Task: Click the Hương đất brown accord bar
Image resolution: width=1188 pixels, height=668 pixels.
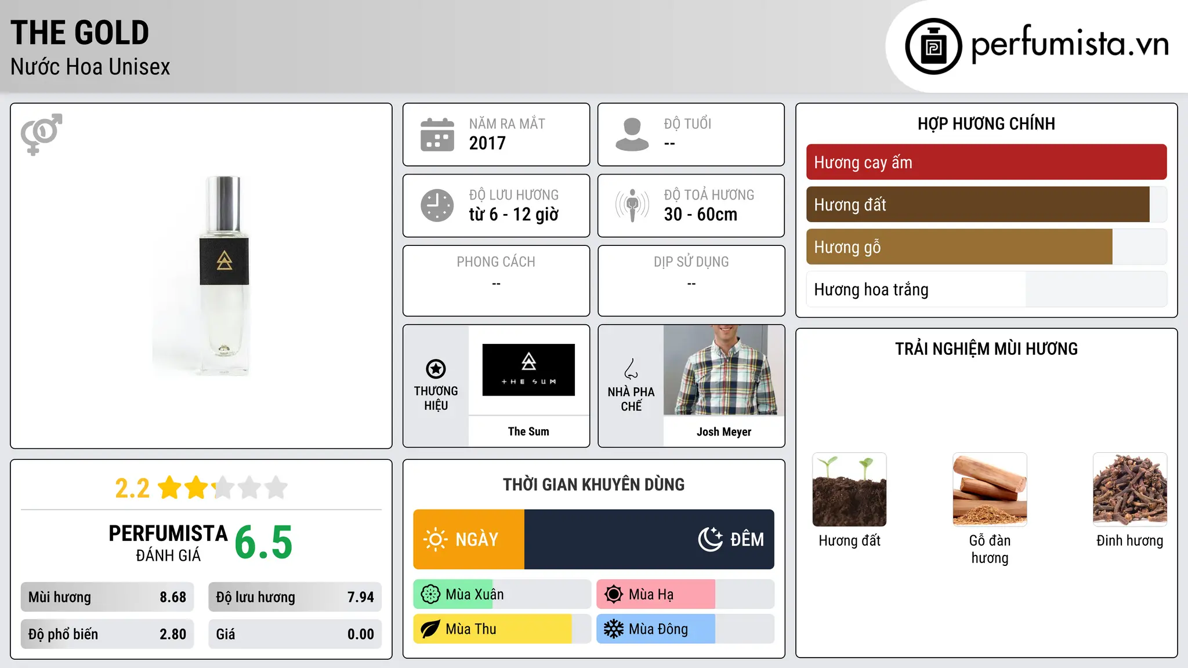Action: (x=978, y=205)
